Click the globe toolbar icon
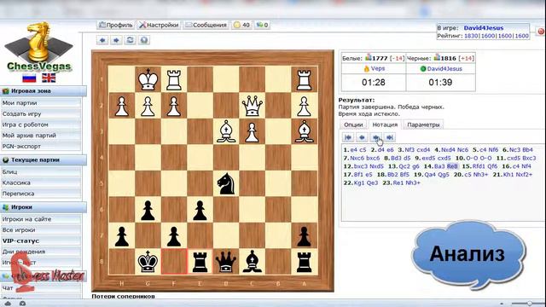This screenshot has width=546, height=307. [144, 40]
